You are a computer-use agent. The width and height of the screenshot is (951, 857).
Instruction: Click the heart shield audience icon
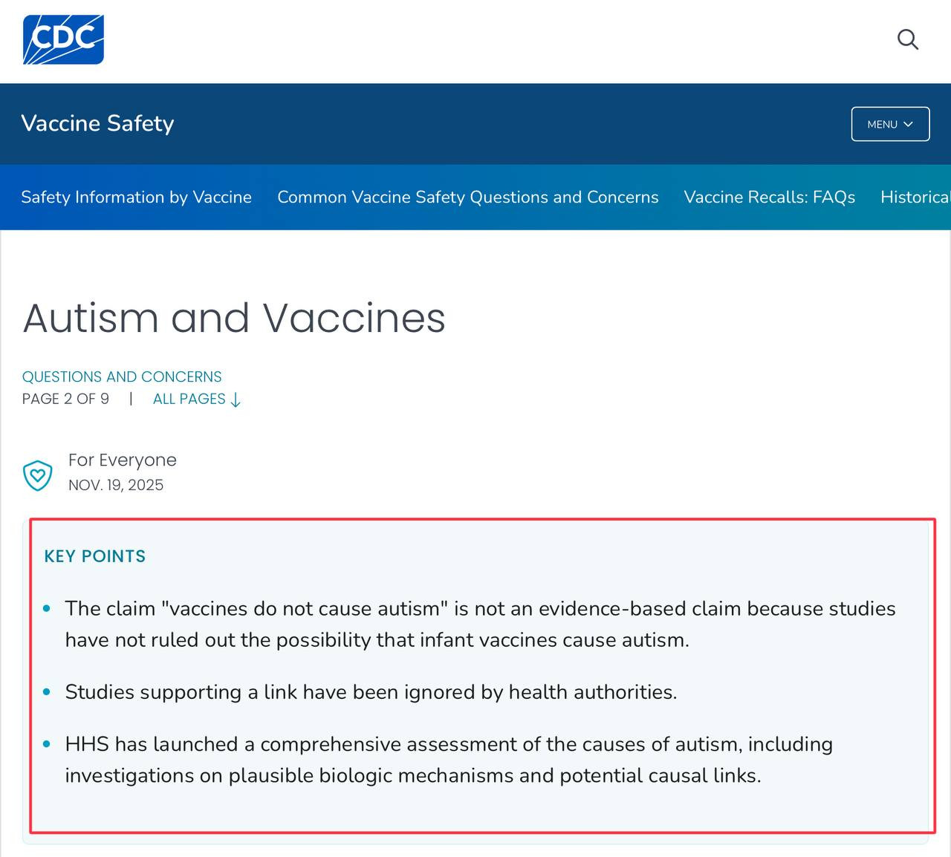click(38, 475)
